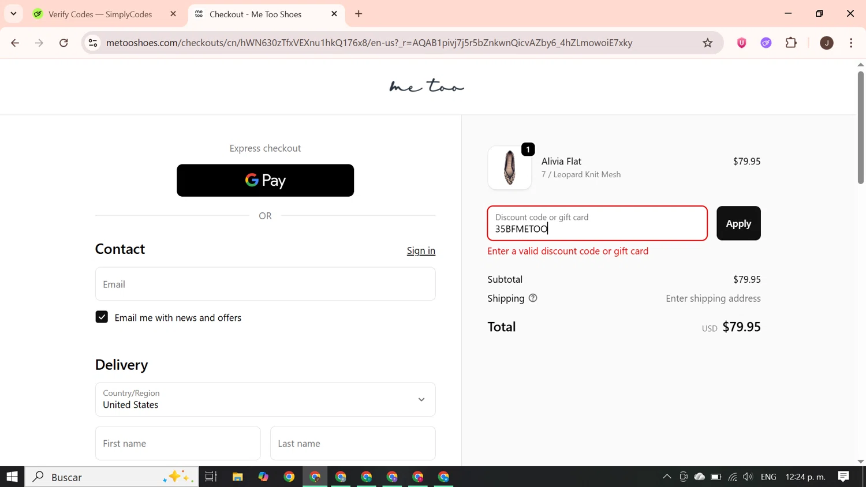Click Enter shipping address text

tap(713, 298)
